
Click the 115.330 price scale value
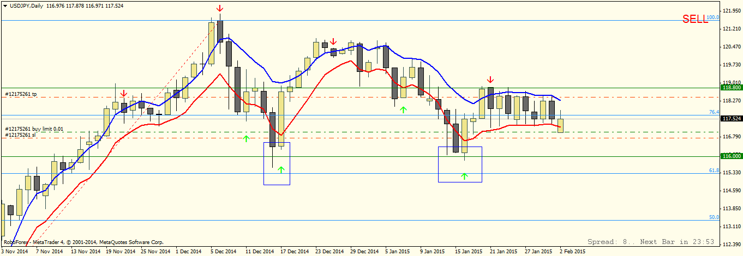(731, 173)
